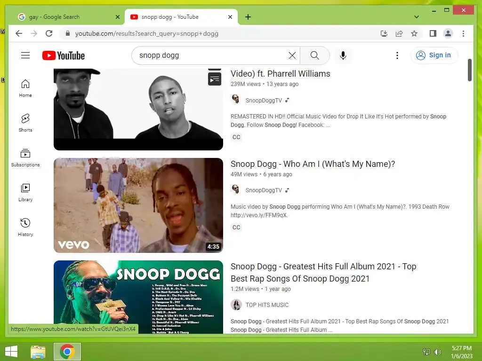
Task: Click '49M views • 6 years ago' text
Action: click(261, 174)
